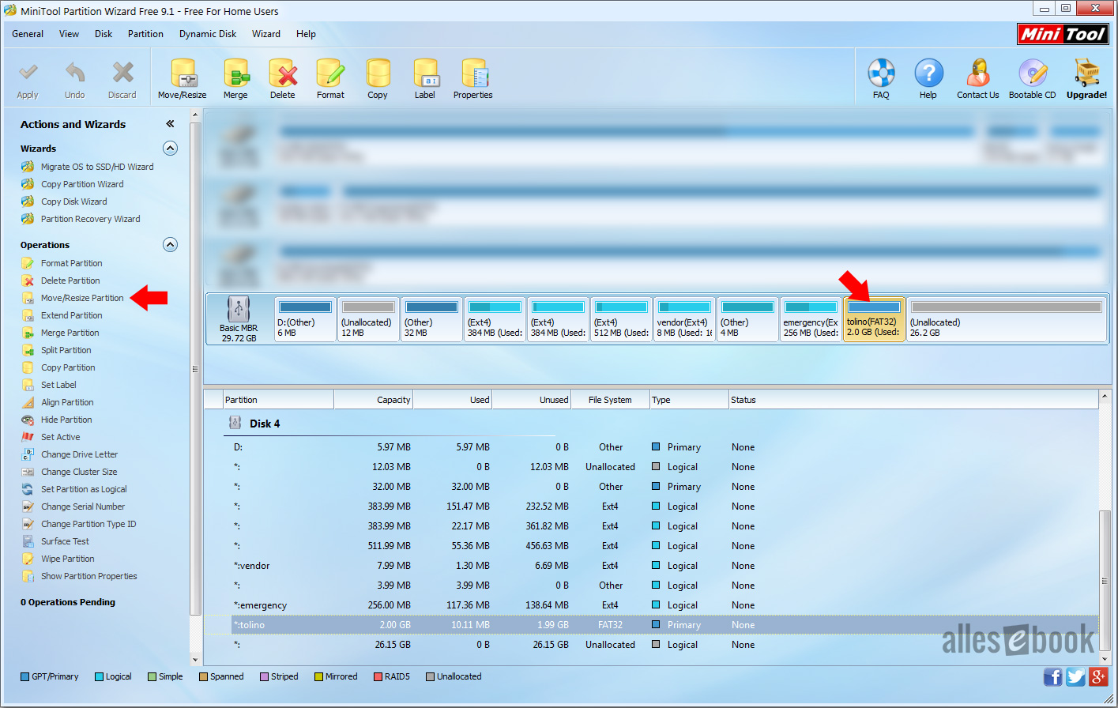Open the Partition Recovery Wizard

click(91, 219)
